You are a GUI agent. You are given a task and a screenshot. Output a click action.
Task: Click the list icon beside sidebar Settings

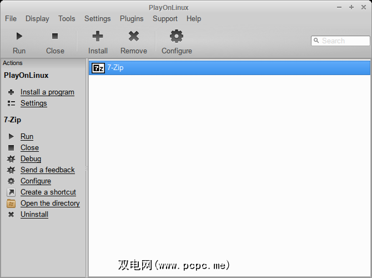(11, 103)
